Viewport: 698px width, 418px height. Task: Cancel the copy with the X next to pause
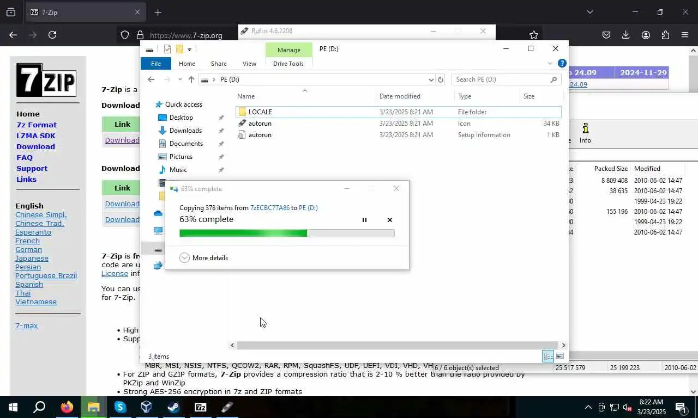pos(390,220)
